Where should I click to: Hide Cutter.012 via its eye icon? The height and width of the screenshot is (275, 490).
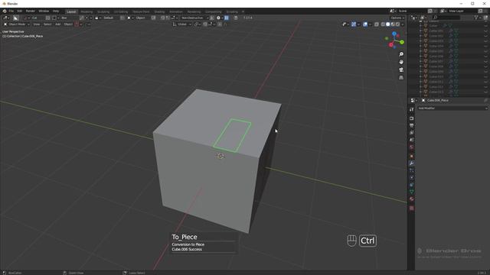pyautogui.click(x=485, y=87)
